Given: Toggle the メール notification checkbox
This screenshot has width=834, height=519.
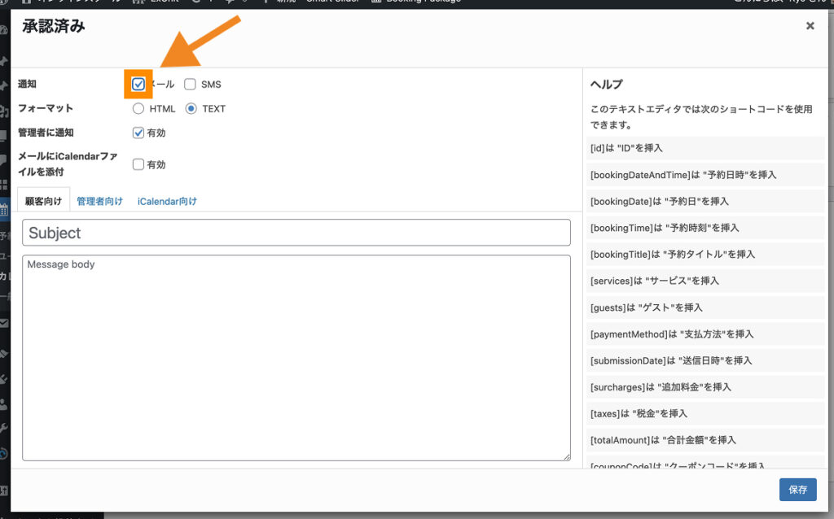Looking at the screenshot, I should (138, 84).
